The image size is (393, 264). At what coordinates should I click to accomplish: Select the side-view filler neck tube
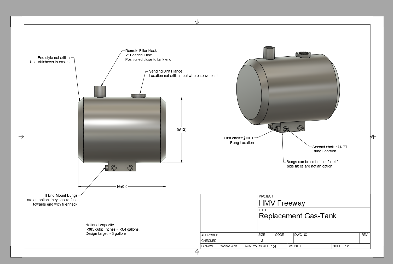100,91
